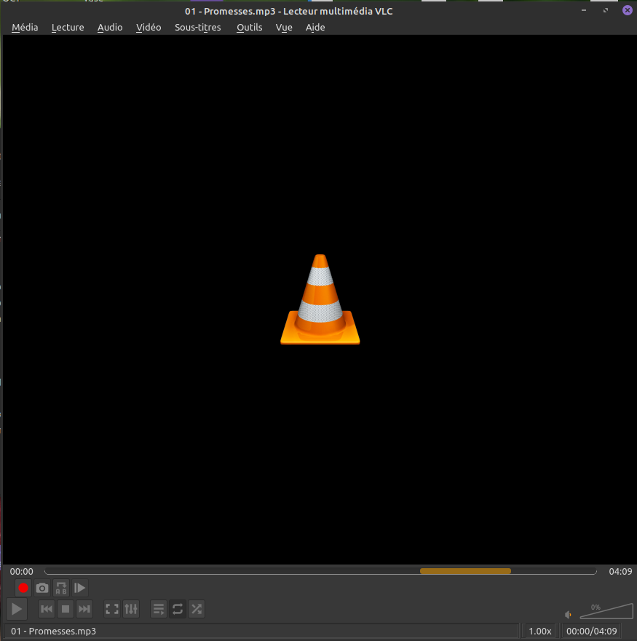The height and width of the screenshot is (641, 637).
Task: Start recording with the red Record button
Action: (x=23, y=588)
